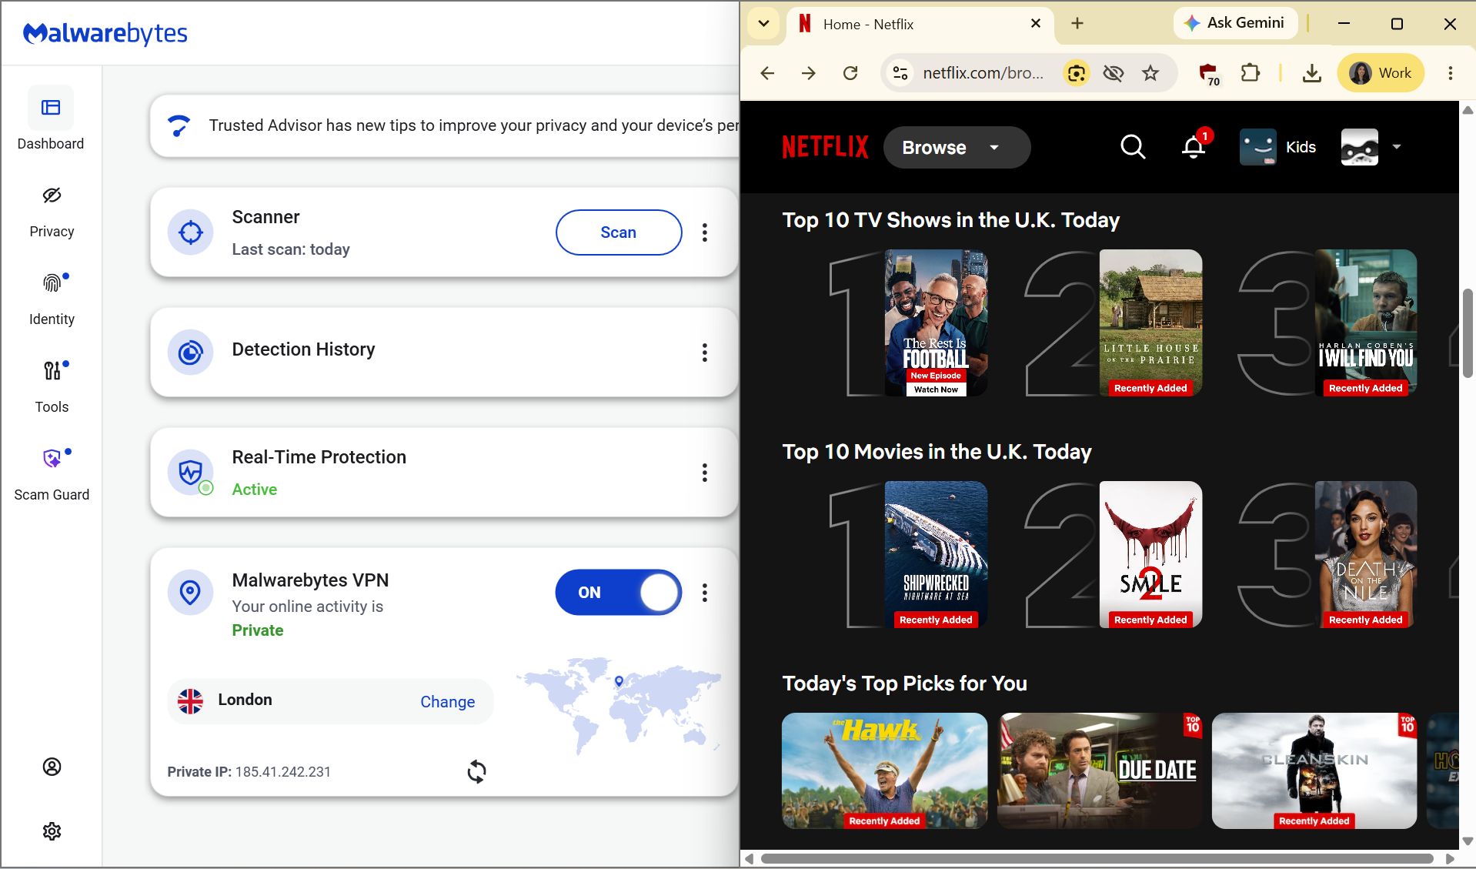Reload the Netflix page

[x=850, y=73]
